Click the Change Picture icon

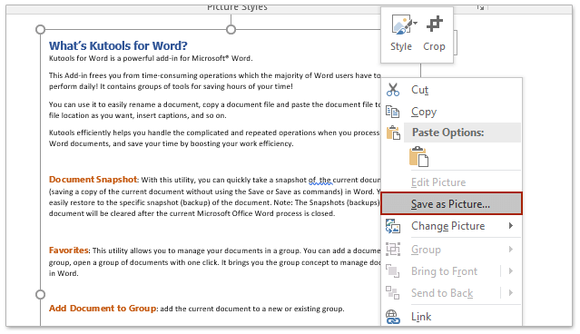pos(393,226)
